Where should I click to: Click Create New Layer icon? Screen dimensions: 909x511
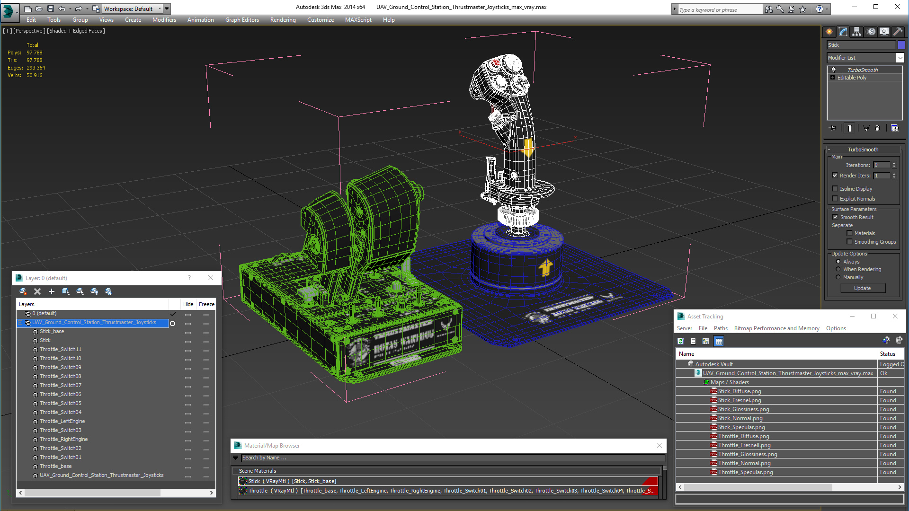(23, 291)
